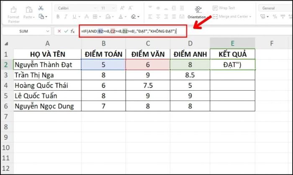Open the font size 11 dropdown
This screenshot has height=175, width=293.
113,8
